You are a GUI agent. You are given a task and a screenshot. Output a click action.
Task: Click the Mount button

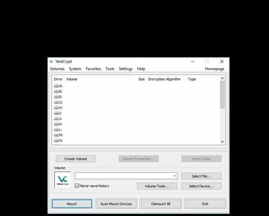pyautogui.click(x=72, y=204)
